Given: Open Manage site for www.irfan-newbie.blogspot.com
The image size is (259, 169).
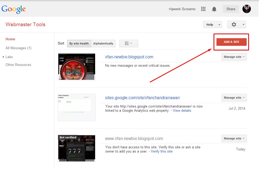Looking at the screenshot, I should pos(234,138).
